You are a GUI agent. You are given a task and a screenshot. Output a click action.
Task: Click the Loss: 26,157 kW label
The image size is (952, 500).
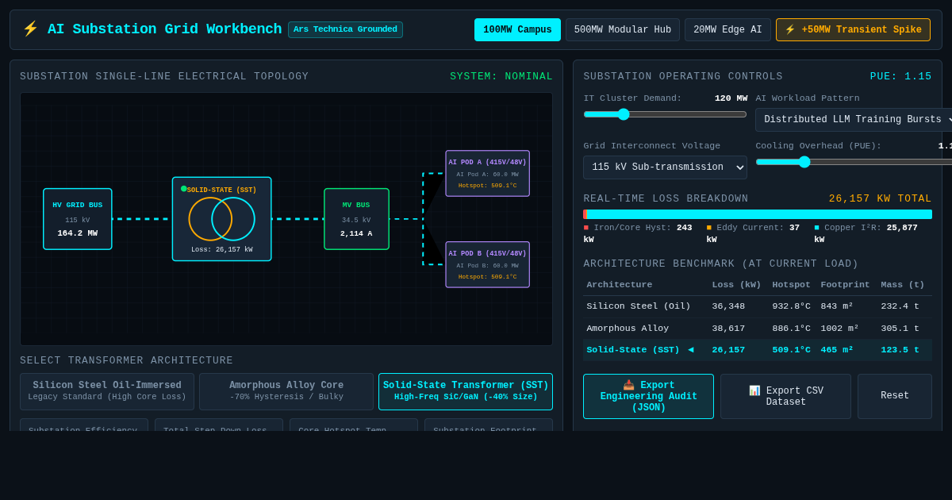(222, 250)
